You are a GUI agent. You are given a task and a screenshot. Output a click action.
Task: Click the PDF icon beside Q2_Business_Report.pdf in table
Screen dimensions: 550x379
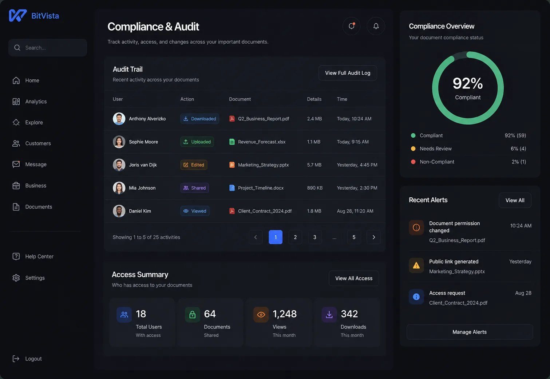[x=232, y=119]
